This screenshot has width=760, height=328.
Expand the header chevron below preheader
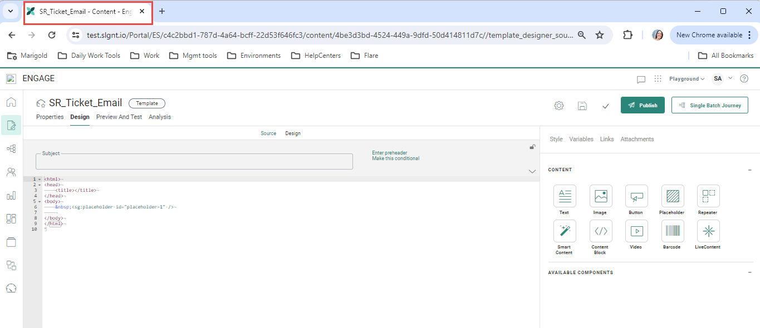tap(532, 171)
